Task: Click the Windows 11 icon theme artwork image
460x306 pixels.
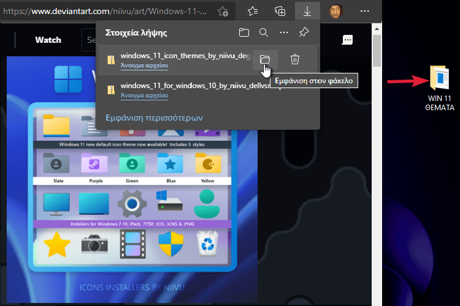Action: click(133, 202)
